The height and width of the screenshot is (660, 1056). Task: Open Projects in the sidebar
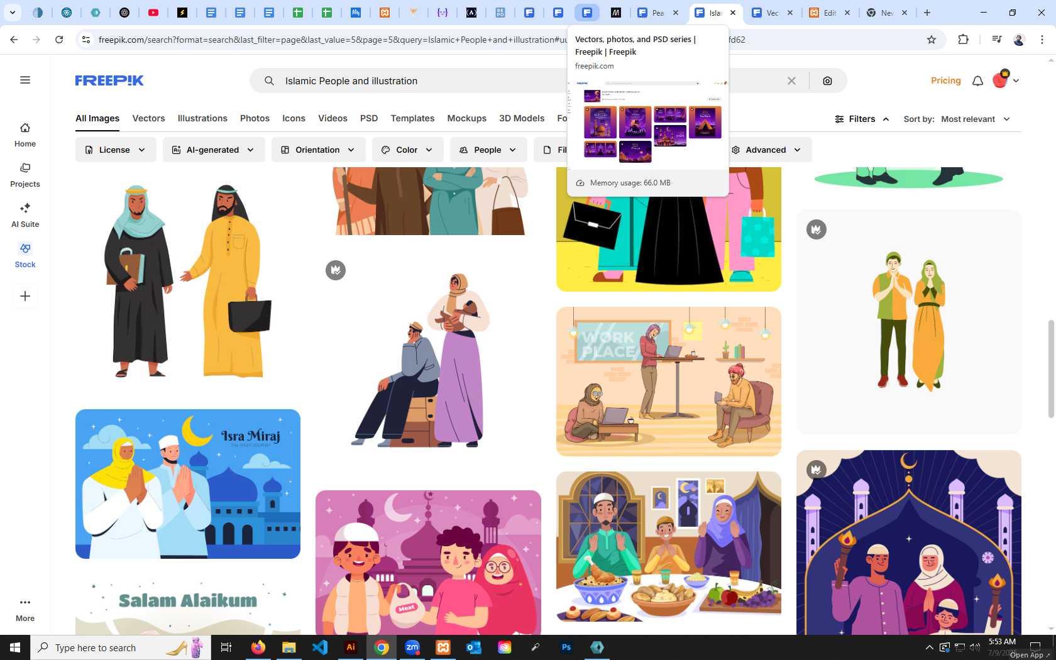coord(25,175)
